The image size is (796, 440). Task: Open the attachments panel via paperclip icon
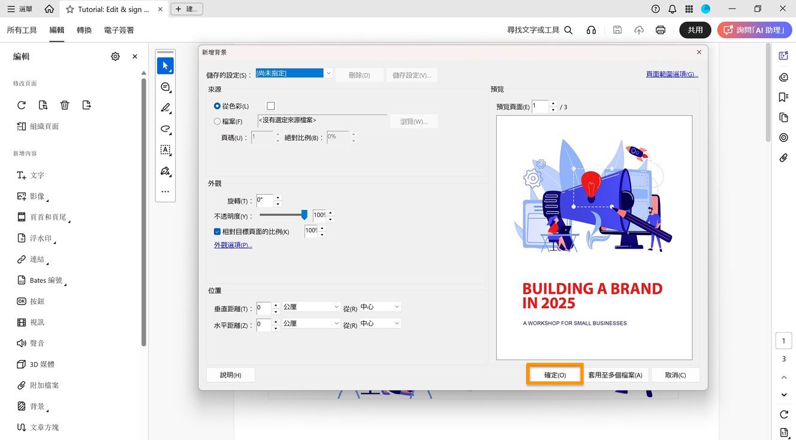[783, 158]
